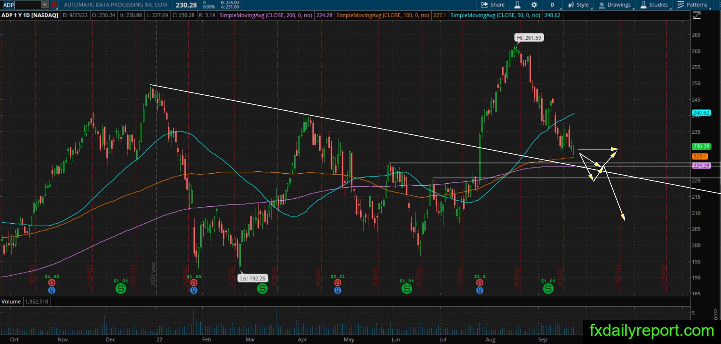Click the green 230.28 last price axis tag
The width and height of the screenshot is (721, 344).
tap(701, 146)
